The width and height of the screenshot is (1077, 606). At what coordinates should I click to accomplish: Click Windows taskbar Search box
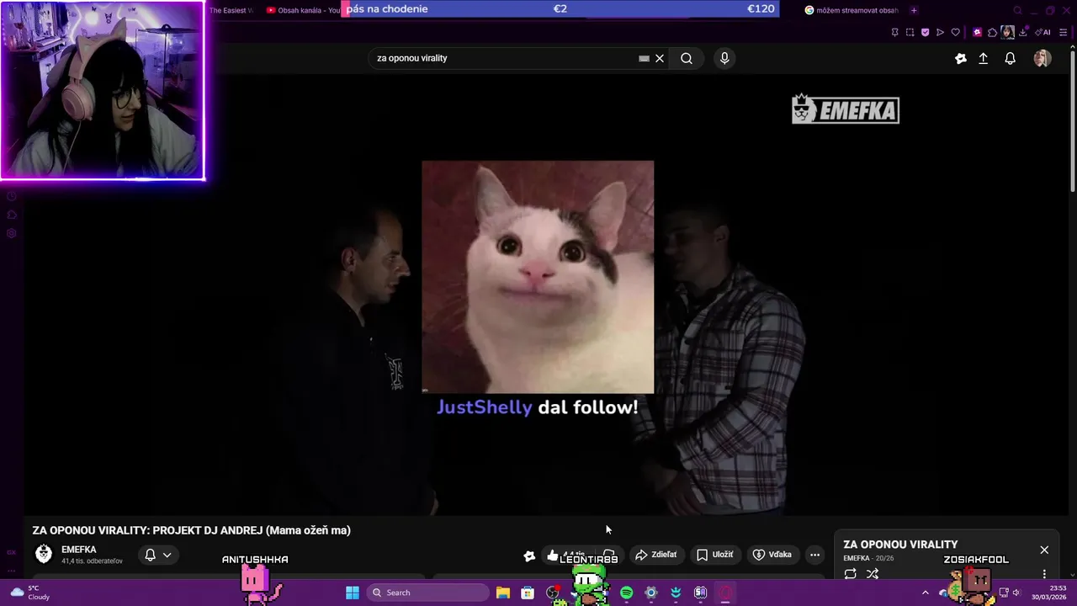(x=428, y=593)
